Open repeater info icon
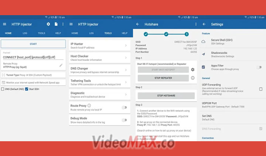 tap(193, 78)
